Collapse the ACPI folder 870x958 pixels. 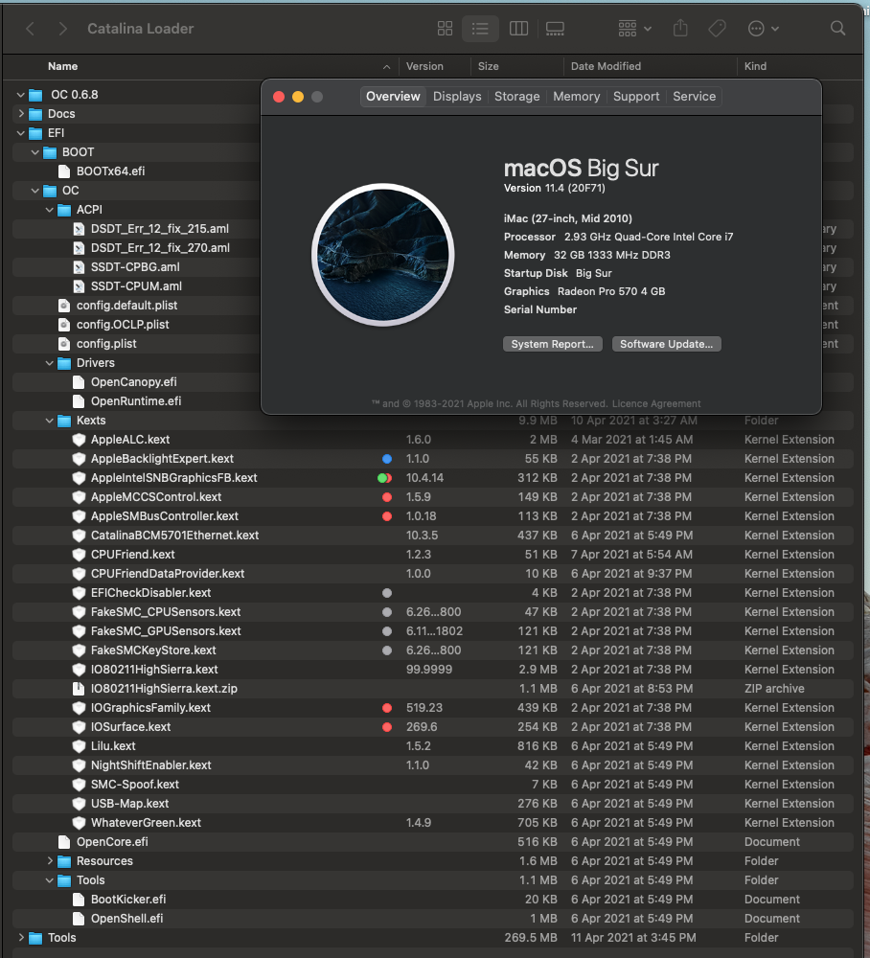pyautogui.click(x=50, y=210)
